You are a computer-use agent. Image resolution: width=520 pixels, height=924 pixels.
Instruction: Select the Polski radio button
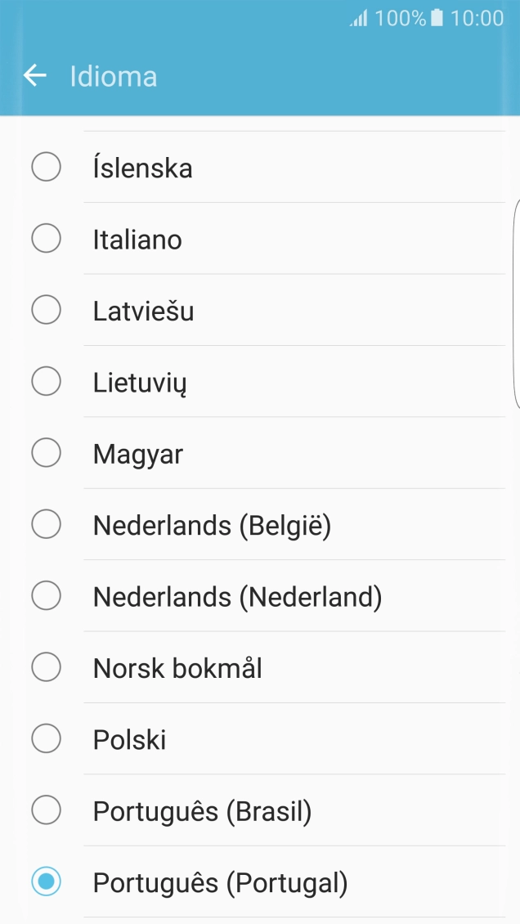46,740
